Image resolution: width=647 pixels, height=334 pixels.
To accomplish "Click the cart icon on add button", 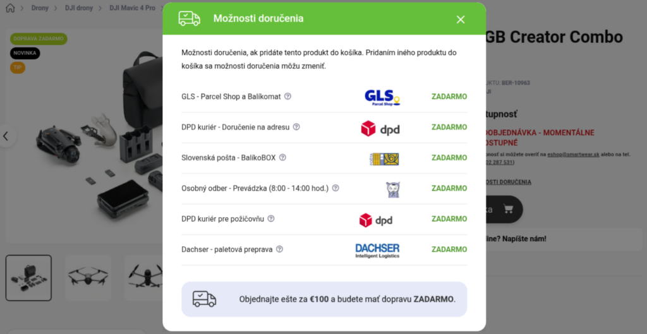I will (509, 209).
